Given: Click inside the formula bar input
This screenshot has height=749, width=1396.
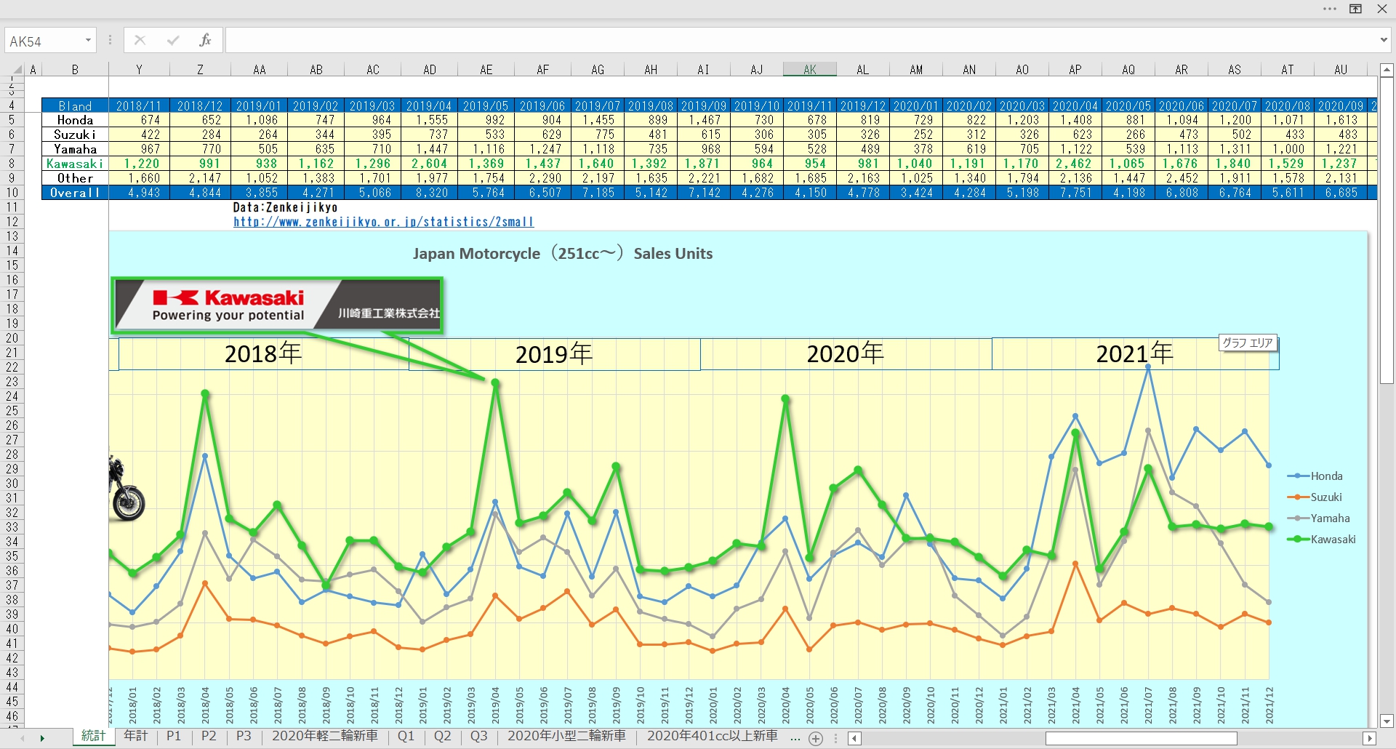Looking at the screenshot, I should [800, 41].
